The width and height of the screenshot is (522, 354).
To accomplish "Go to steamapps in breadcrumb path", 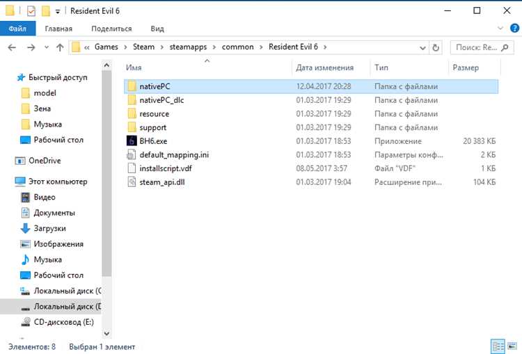I will [x=188, y=47].
